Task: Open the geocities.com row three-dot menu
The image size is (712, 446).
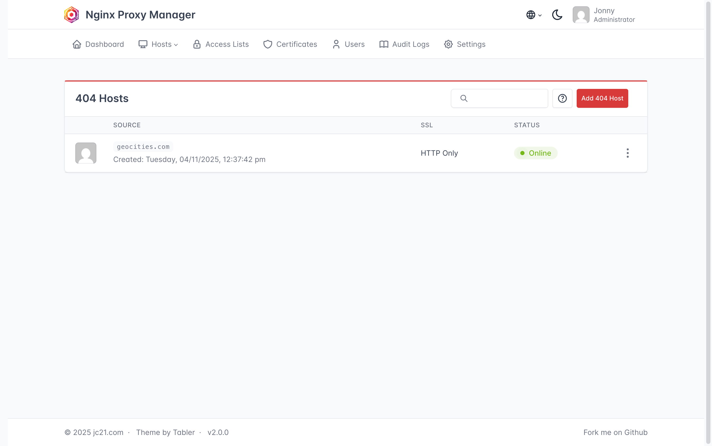Action: click(627, 153)
